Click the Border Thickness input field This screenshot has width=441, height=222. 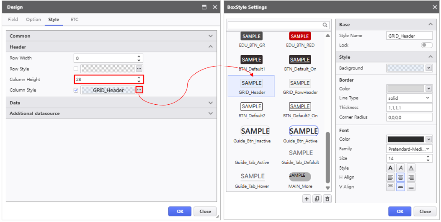tap(410, 108)
